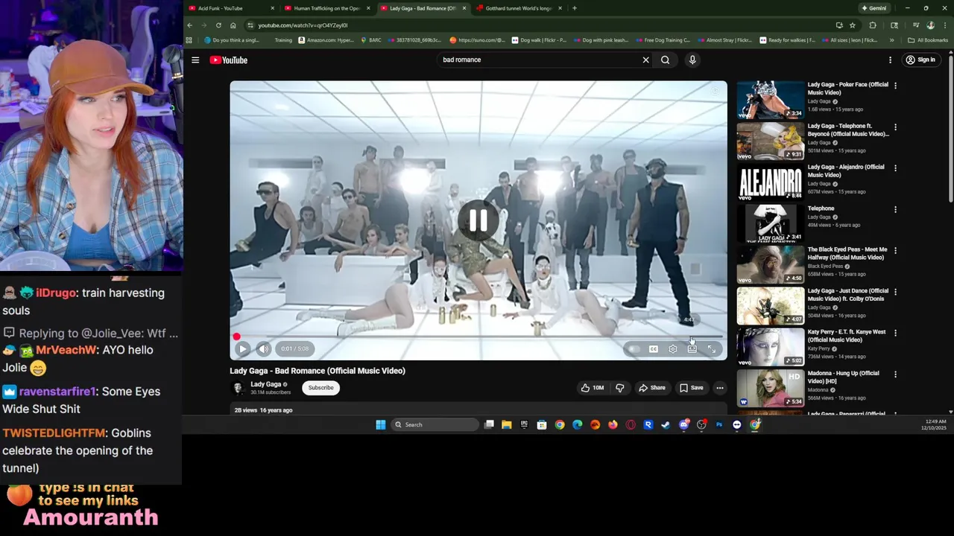Image resolution: width=954 pixels, height=536 pixels.
Task: Open the Just Dance video thumbnail
Action: point(771,306)
